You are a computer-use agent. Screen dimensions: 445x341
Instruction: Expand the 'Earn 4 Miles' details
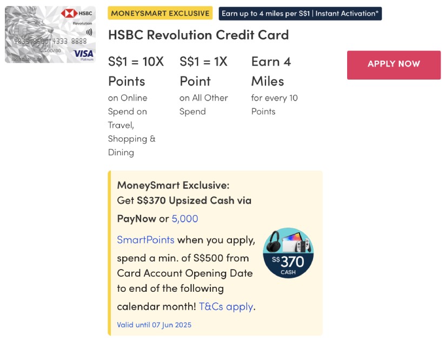point(271,71)
